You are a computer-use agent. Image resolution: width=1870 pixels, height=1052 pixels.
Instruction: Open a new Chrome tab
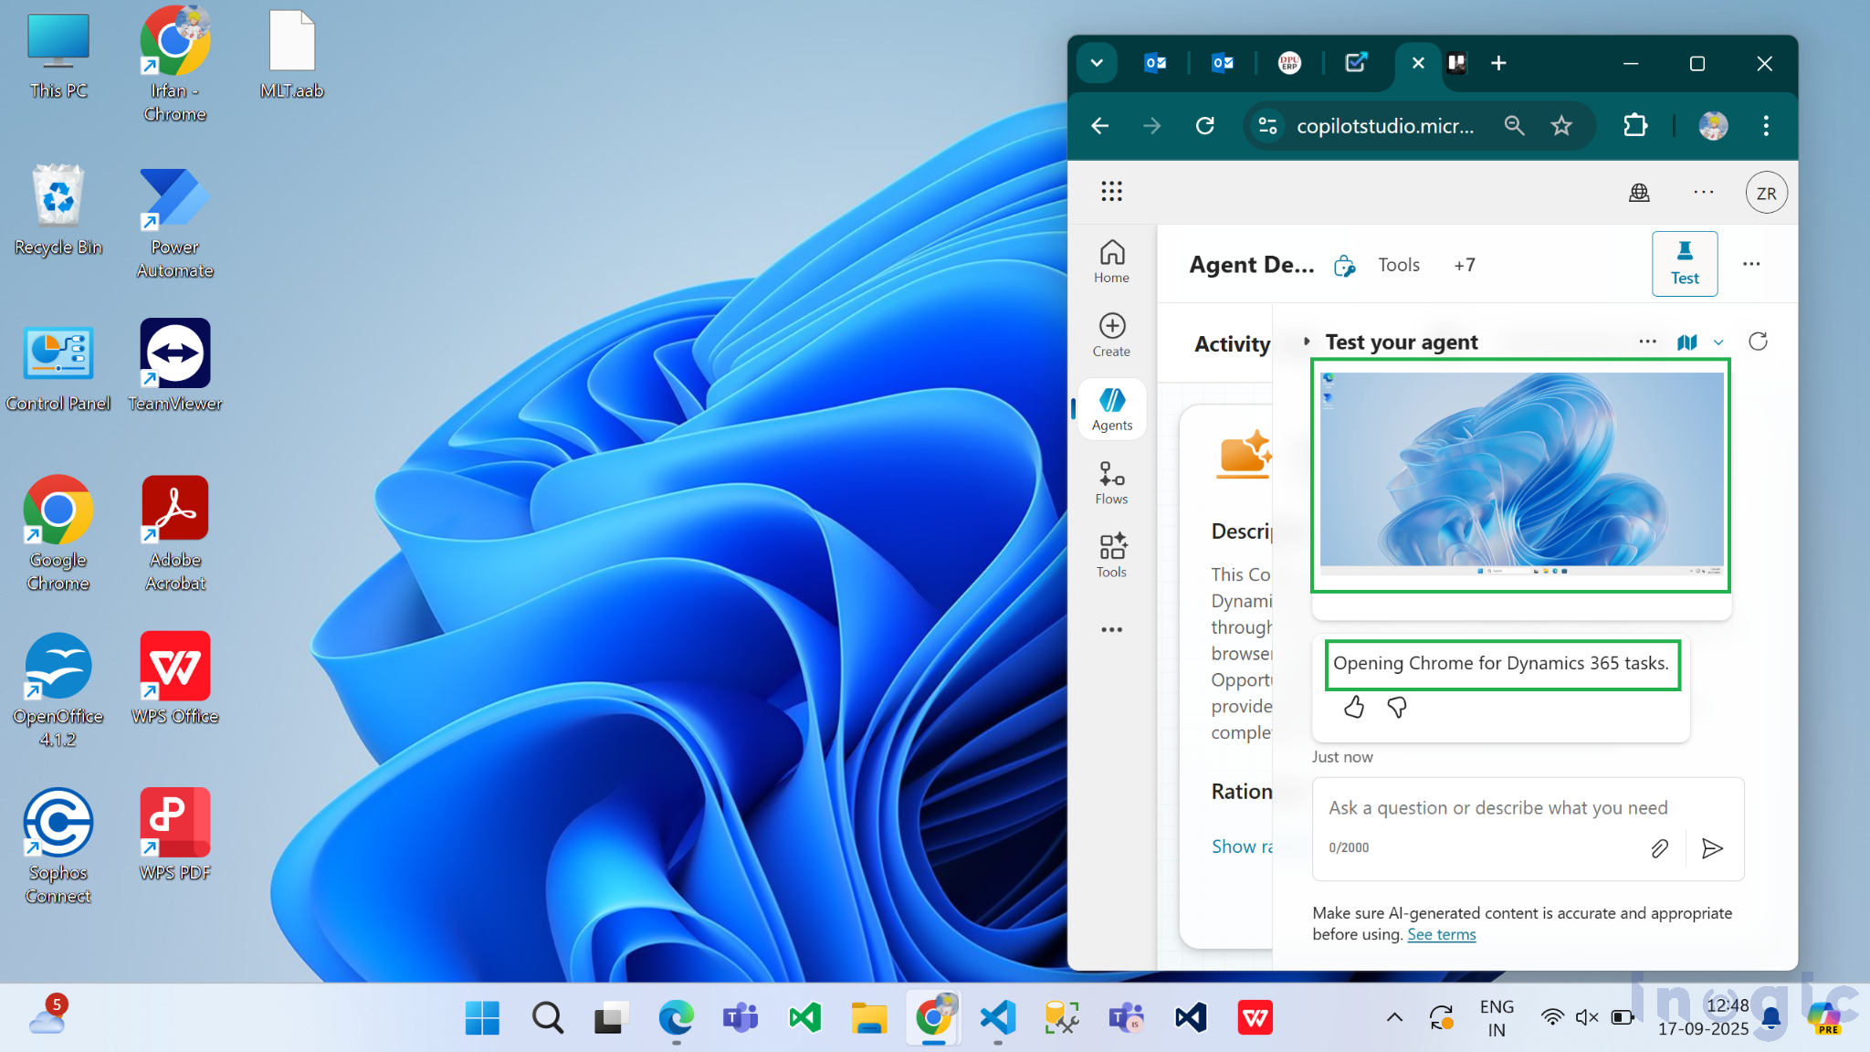pos(1498,63)
